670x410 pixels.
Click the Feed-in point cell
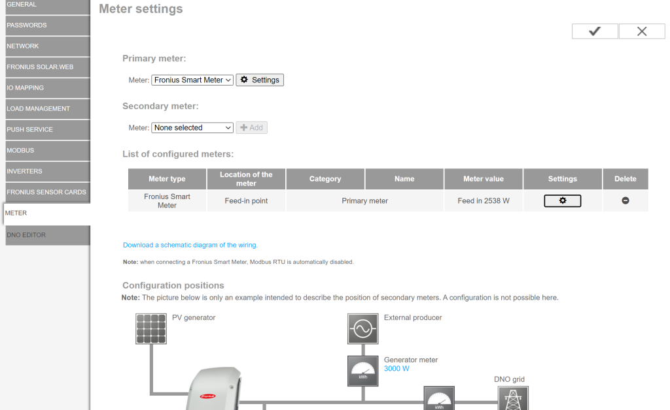(x=246, y=200)
